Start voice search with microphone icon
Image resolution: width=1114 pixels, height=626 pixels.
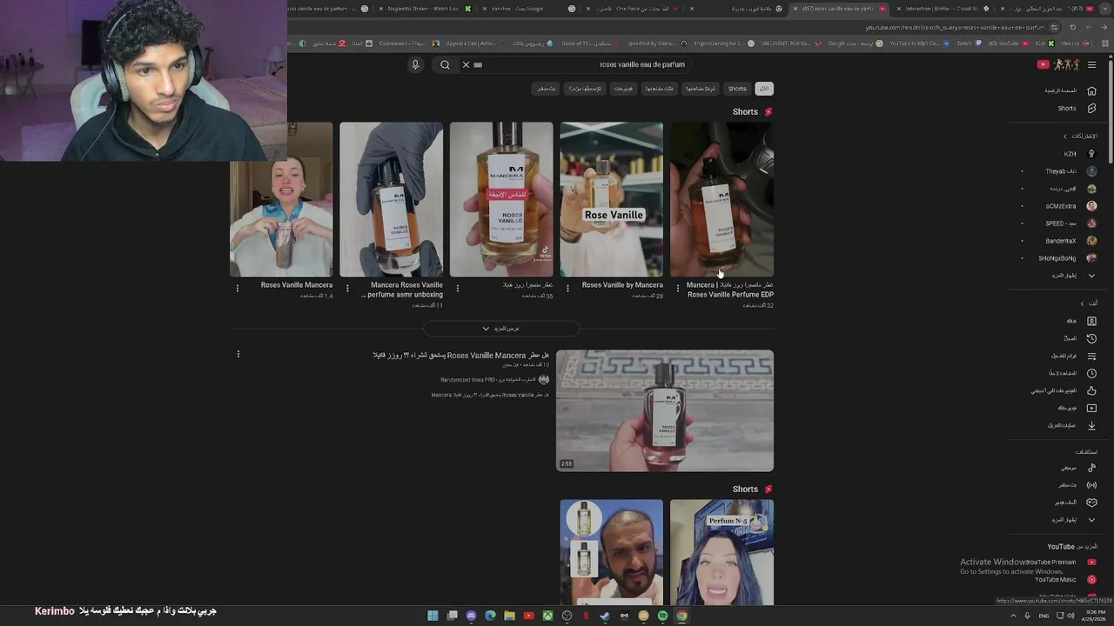(415, 64)
